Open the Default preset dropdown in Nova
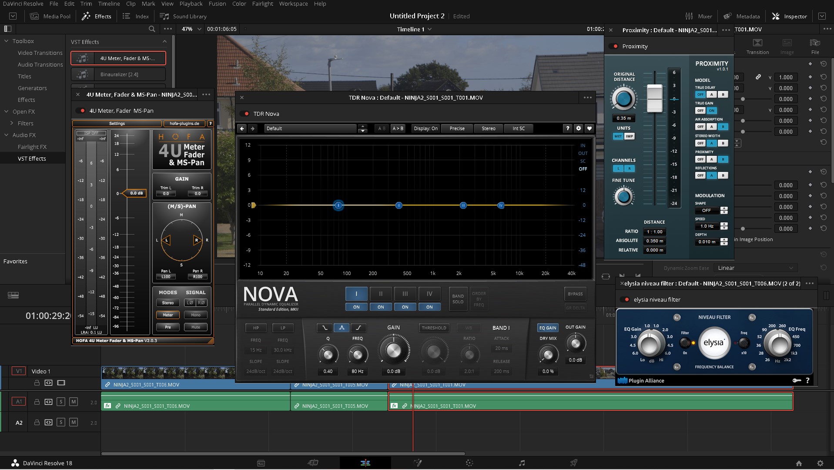 pyautogui.click(x=311, y=128)
